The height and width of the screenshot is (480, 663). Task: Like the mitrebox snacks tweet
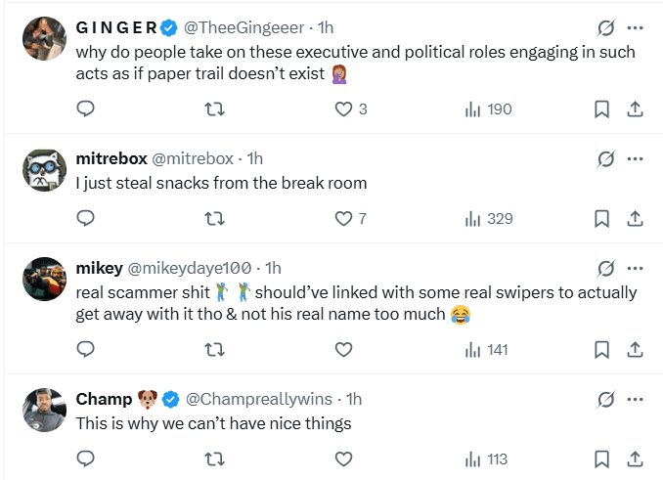[344, 218]
